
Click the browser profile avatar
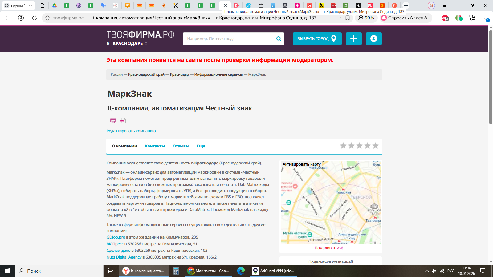tap(431, 6)
